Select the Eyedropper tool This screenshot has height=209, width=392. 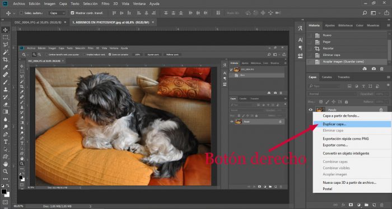click(5, 67)
